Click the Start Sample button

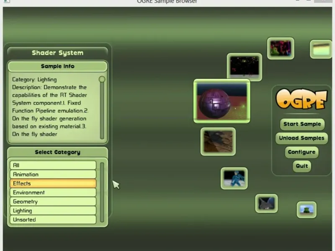point(302,124)
